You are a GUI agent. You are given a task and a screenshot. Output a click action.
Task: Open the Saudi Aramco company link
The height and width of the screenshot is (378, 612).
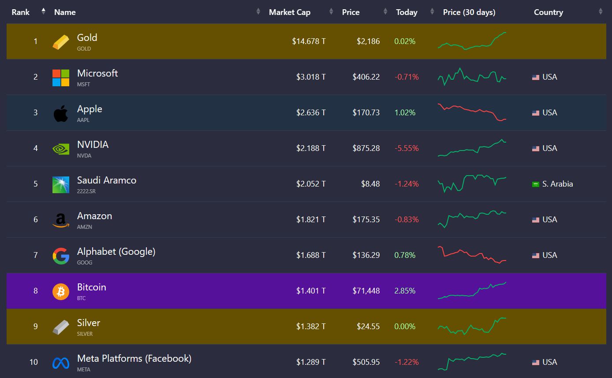click(x=107, y=180)
